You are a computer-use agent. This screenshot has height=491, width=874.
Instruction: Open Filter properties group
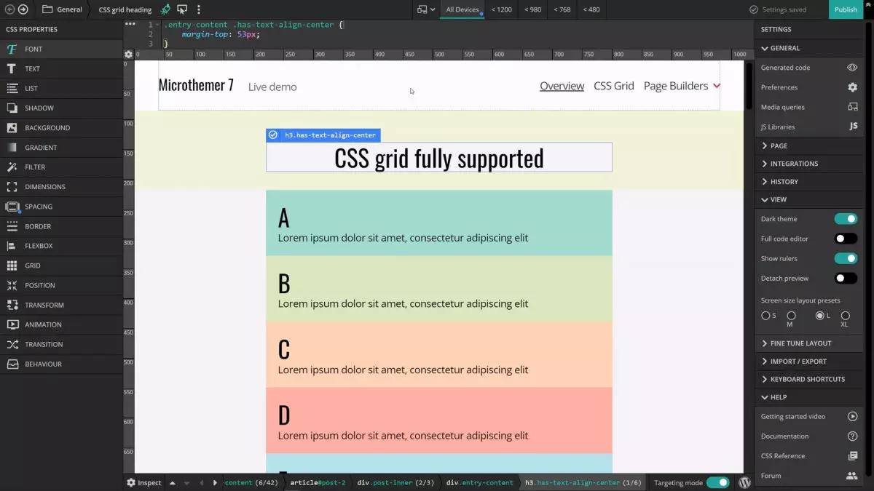(x=61, y=167)
